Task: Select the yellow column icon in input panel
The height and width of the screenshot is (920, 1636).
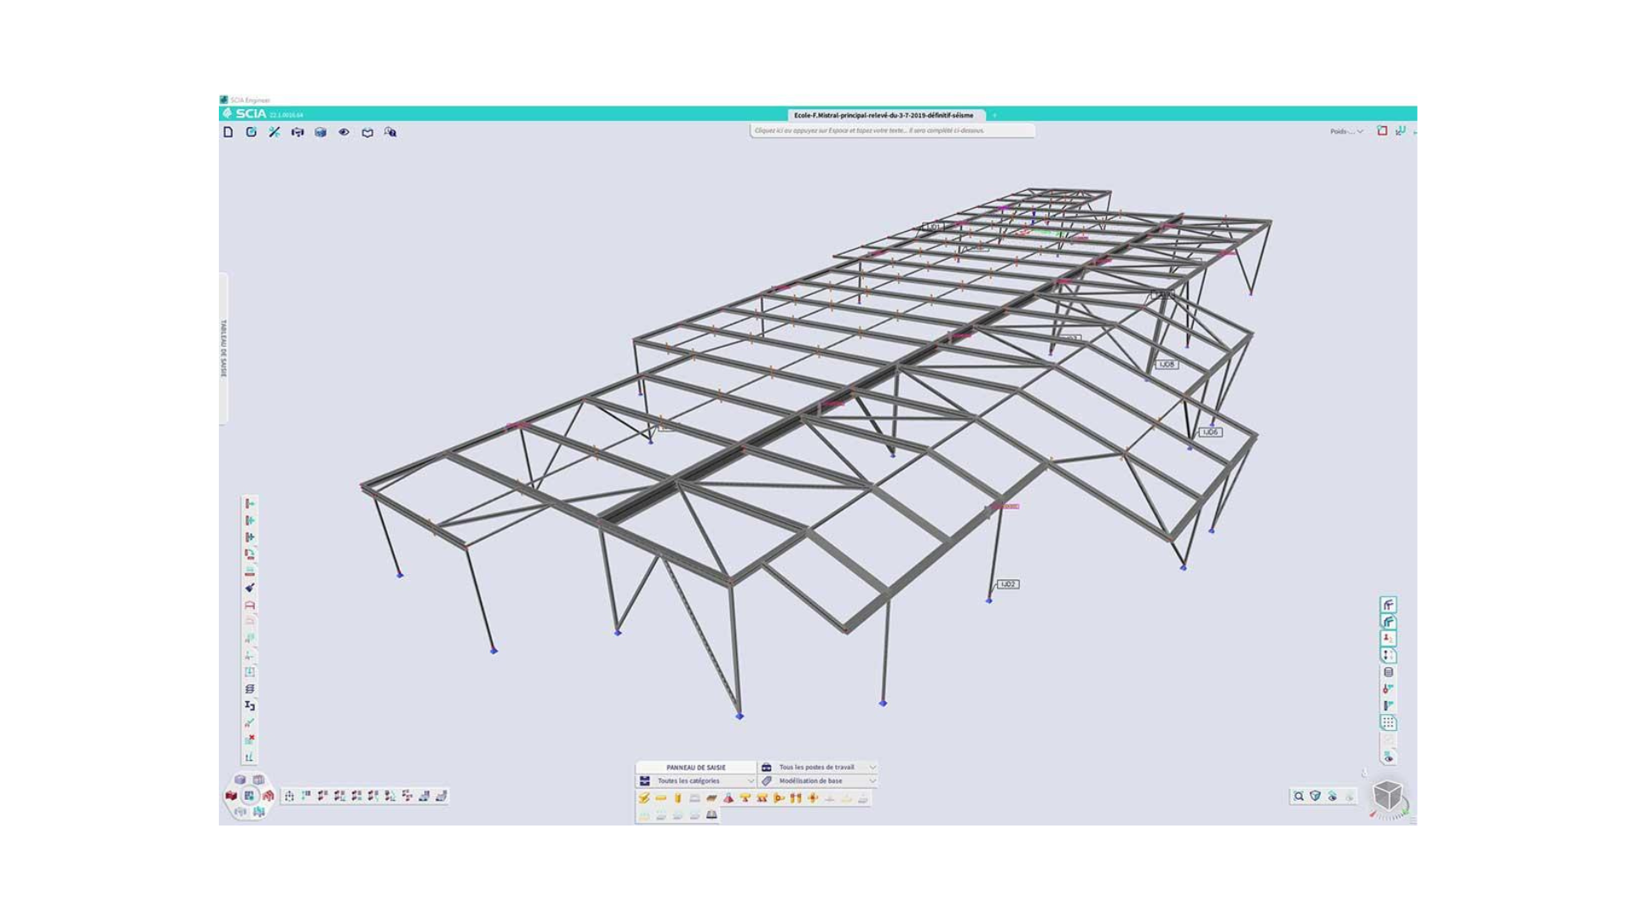Action: (x=677, y=798)
